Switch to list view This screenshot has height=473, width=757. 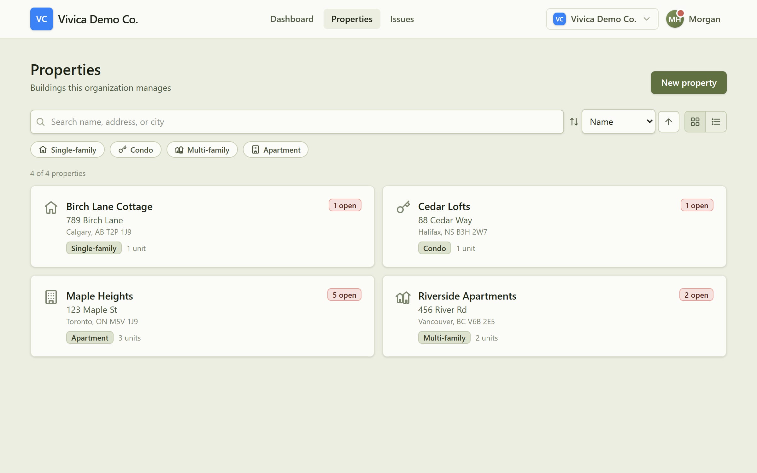click(x=716, y=122)
